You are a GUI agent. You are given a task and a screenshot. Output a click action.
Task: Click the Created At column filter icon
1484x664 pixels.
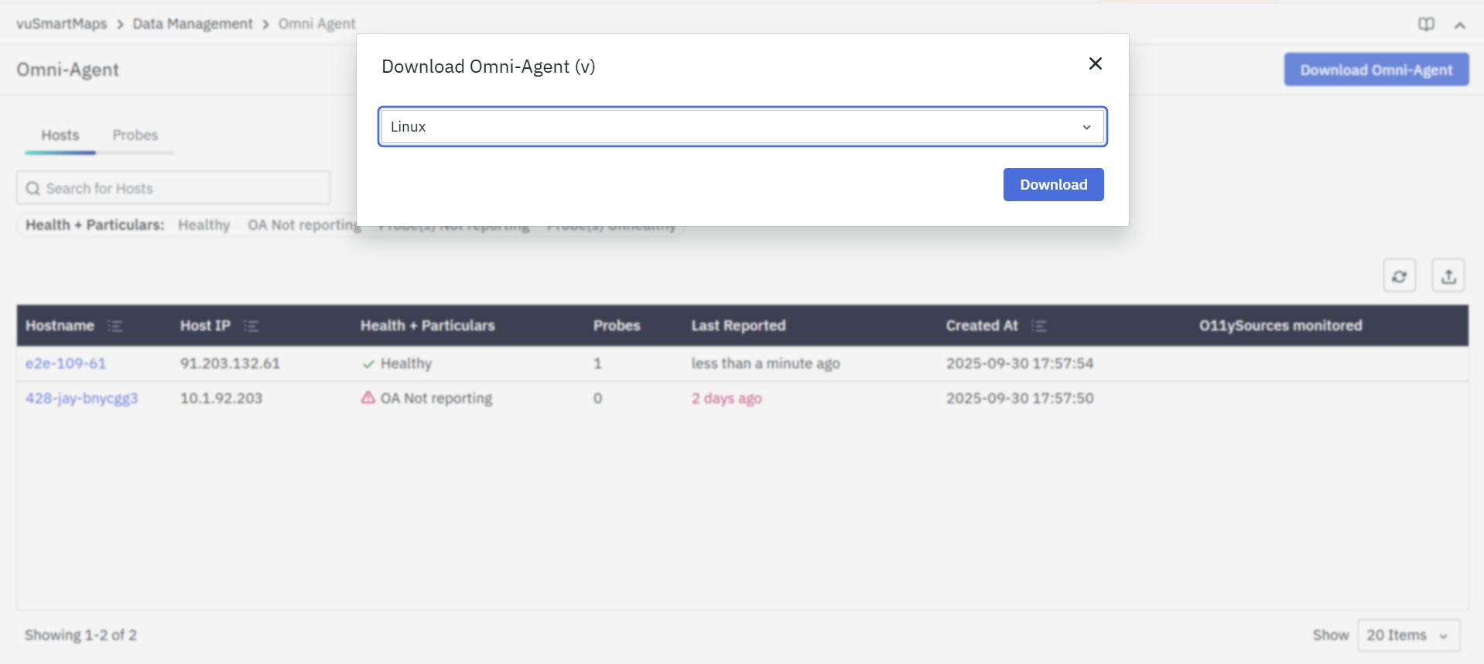(1038, 326)
